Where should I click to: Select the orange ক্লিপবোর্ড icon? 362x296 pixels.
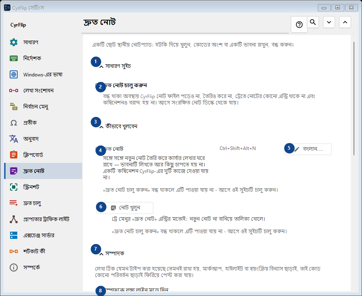tap(14, 155)
